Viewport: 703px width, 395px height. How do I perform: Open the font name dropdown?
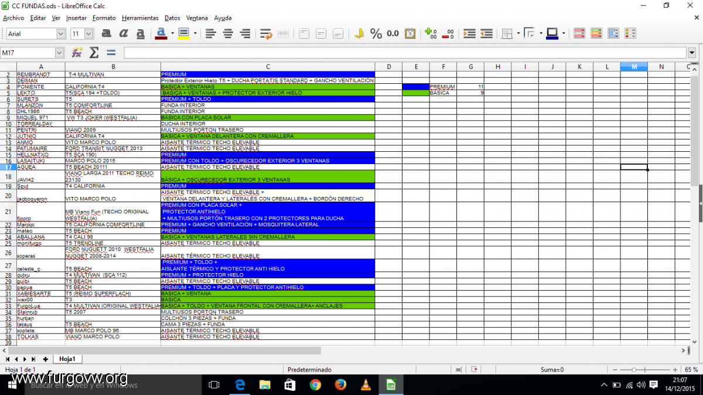click(61, 34)
